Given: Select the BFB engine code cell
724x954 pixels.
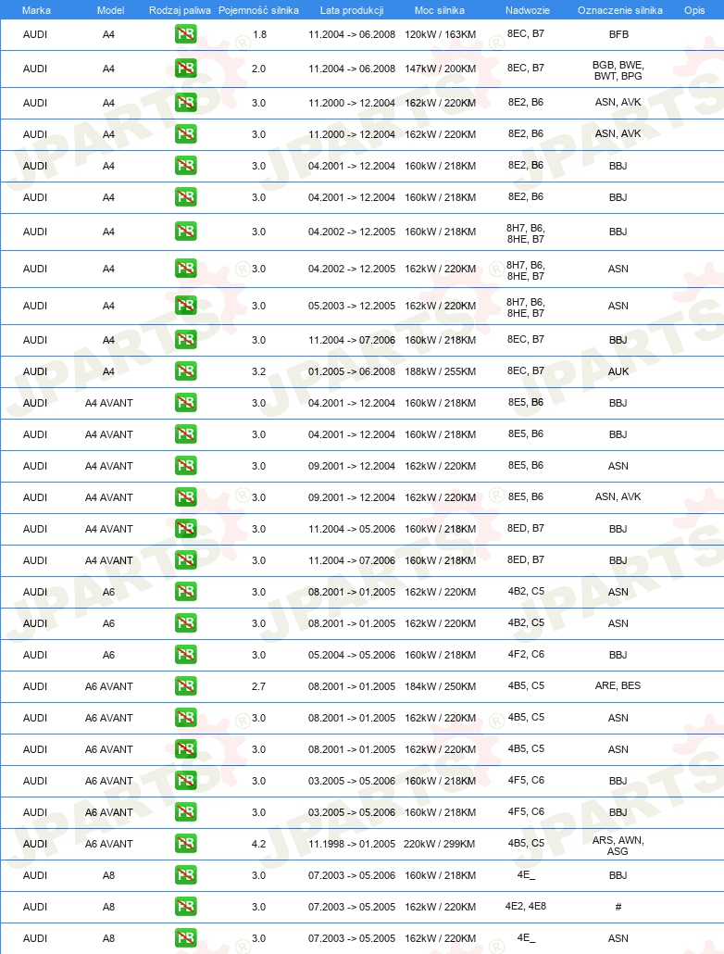Looking at the screenshot, I should tap(618, 34).
